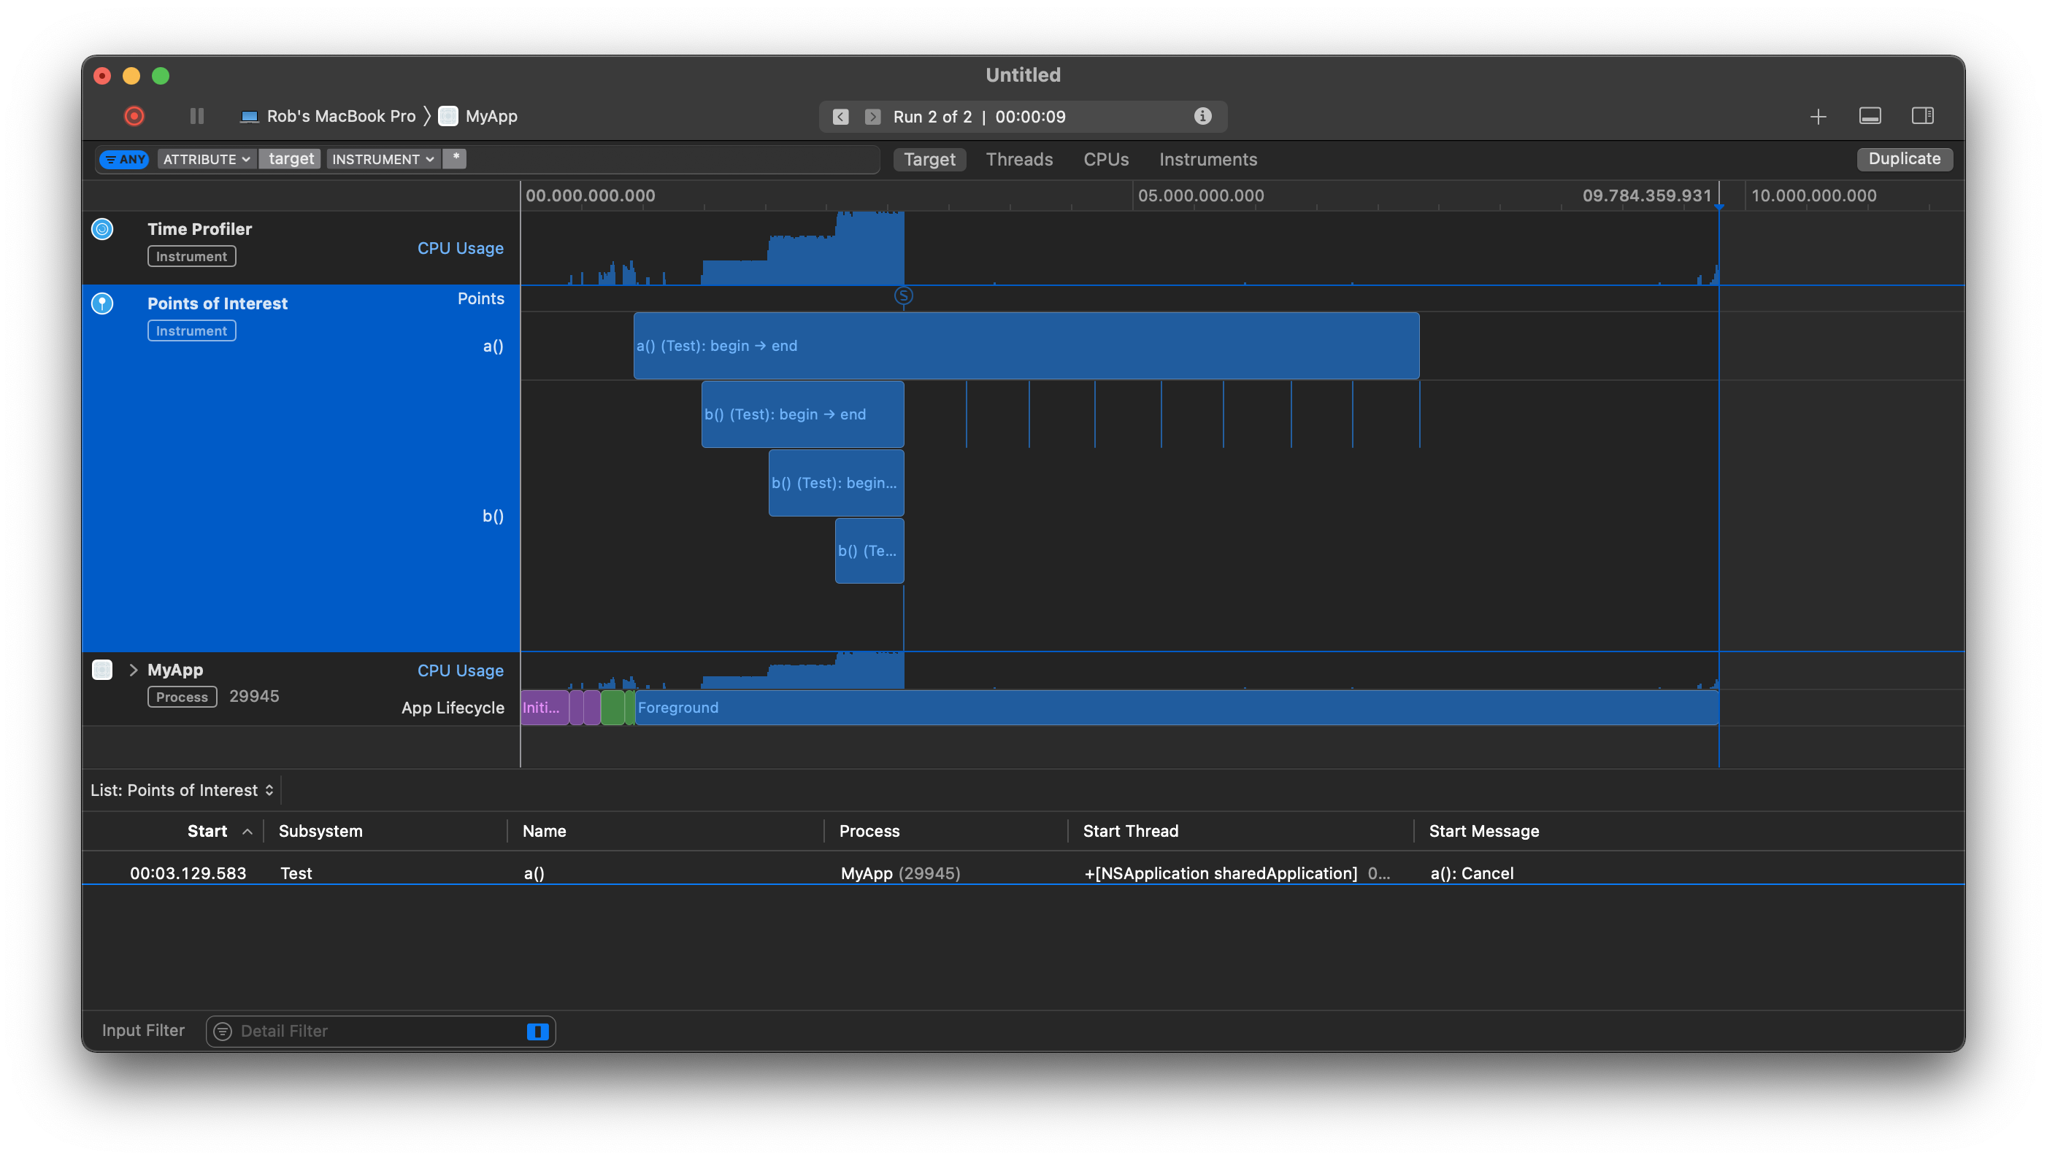
Task: Toggle right inspector sidebar icon
Action: [1922, 116]
